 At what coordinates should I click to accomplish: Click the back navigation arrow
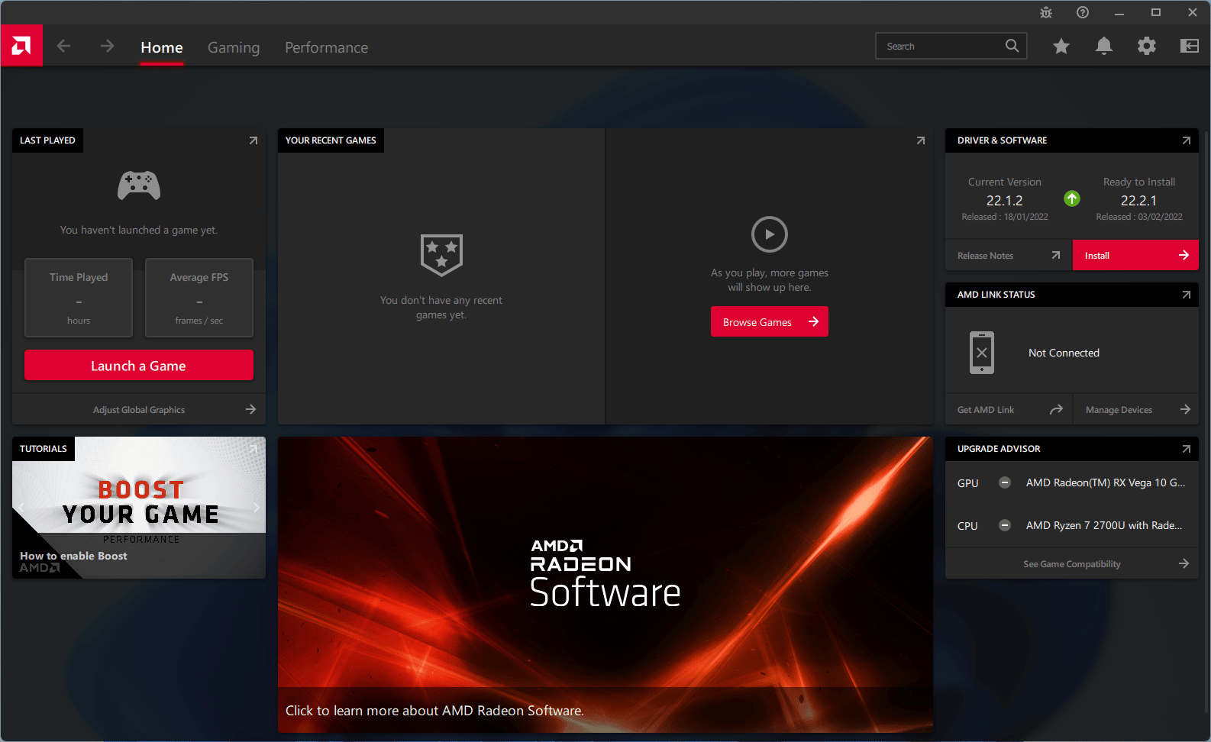point(64,47)
